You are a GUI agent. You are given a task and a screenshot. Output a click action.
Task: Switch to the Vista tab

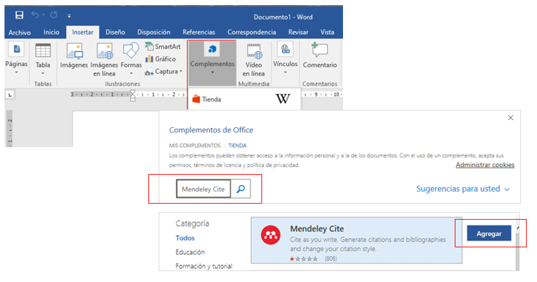[327, 32]
